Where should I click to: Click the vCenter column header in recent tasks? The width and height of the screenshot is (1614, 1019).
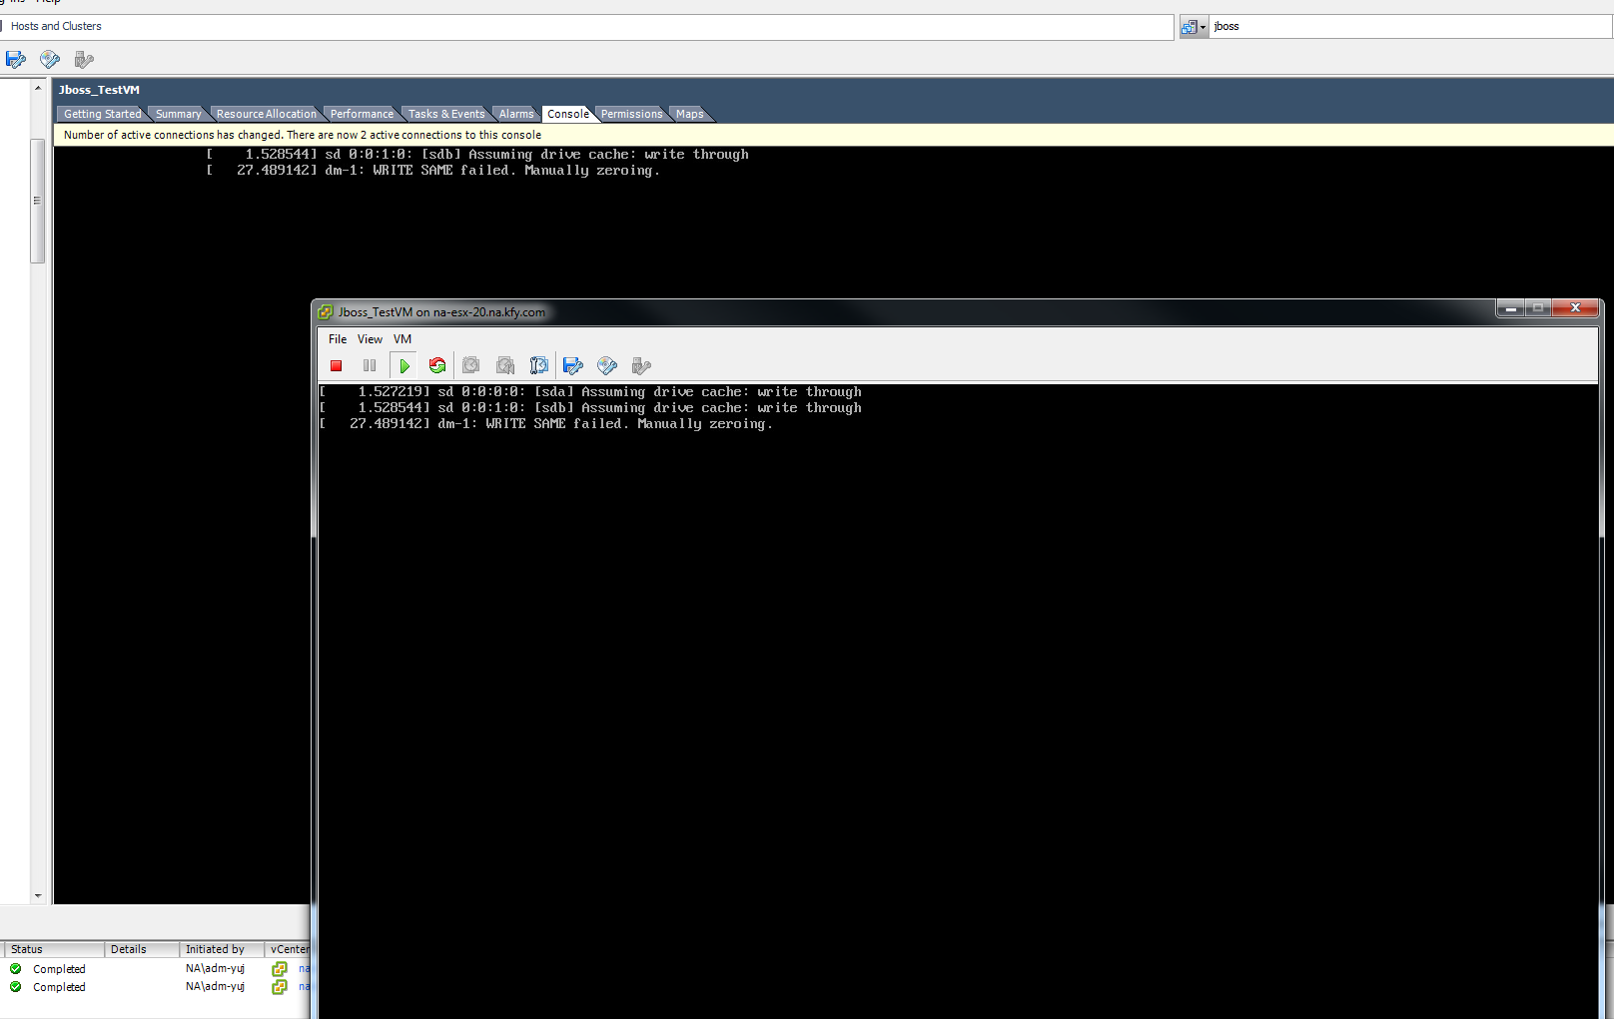click(x=289, y=949)
